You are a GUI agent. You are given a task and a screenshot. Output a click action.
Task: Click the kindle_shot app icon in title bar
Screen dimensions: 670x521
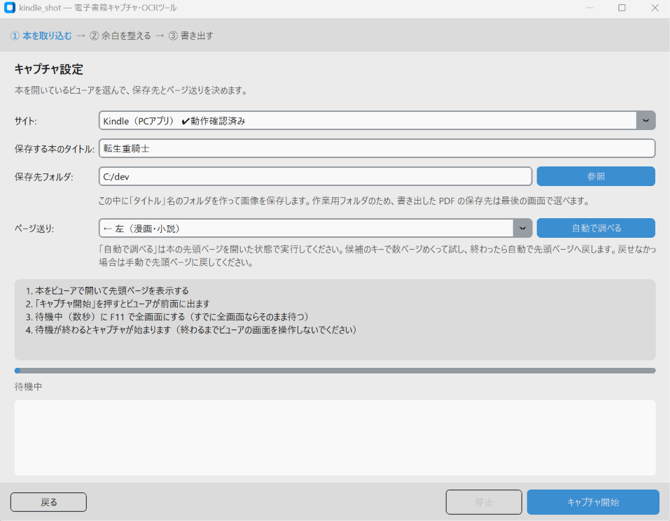pyautogui.click(x=9, y=8)
